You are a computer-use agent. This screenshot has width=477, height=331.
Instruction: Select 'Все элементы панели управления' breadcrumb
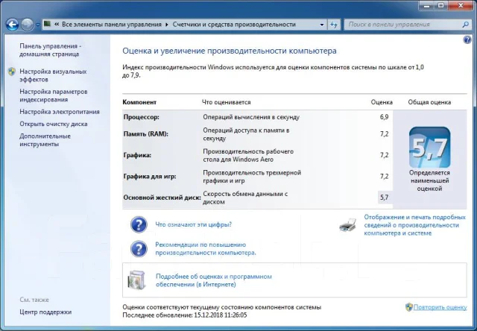[x=112, y=25]
